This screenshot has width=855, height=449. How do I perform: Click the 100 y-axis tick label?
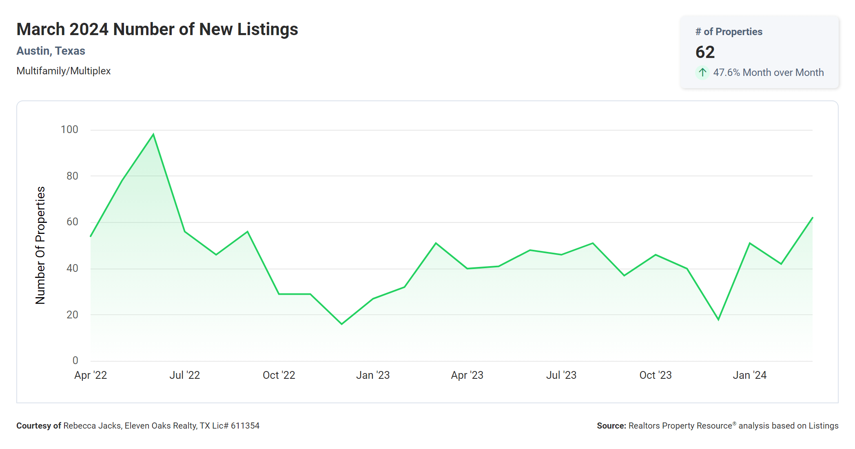click(69, 130)
